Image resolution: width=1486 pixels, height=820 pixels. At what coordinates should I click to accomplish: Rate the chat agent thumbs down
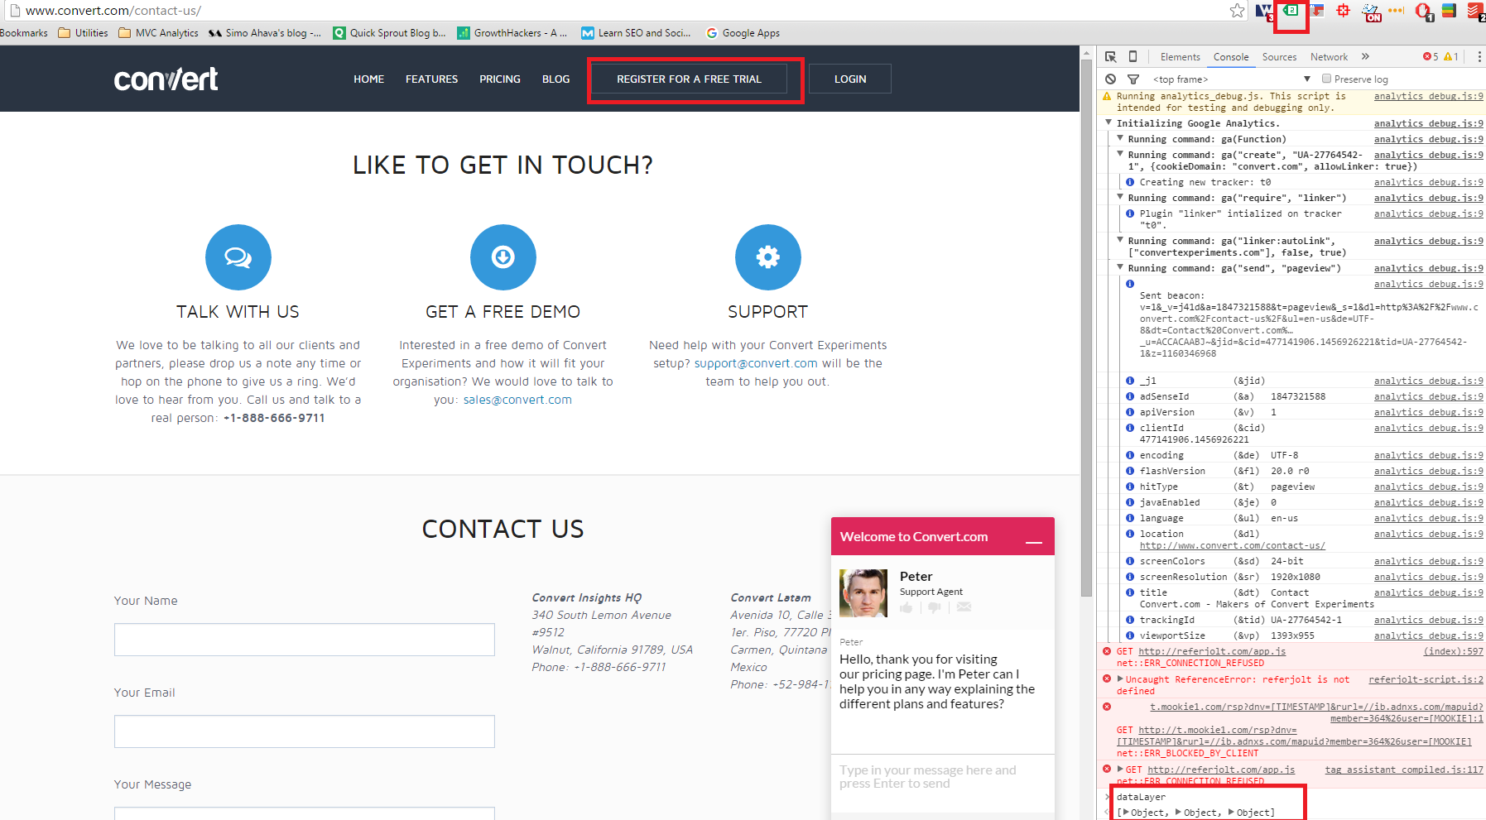(935, 607)
